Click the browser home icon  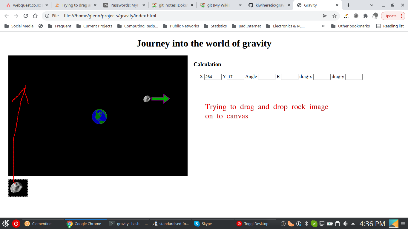(x=35, y=16)
